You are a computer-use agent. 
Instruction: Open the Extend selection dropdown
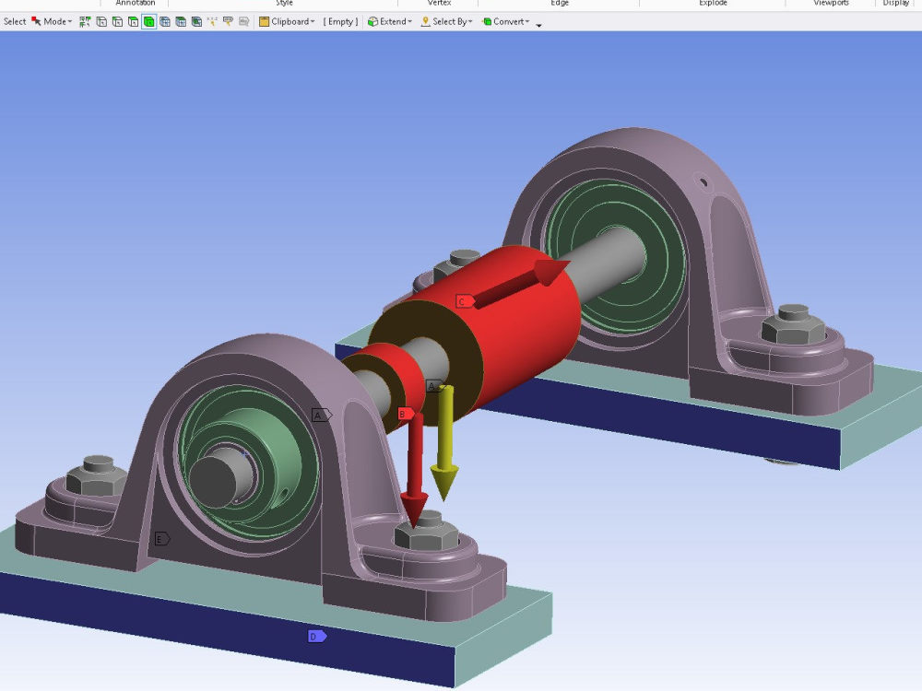(x=390, y=22)
